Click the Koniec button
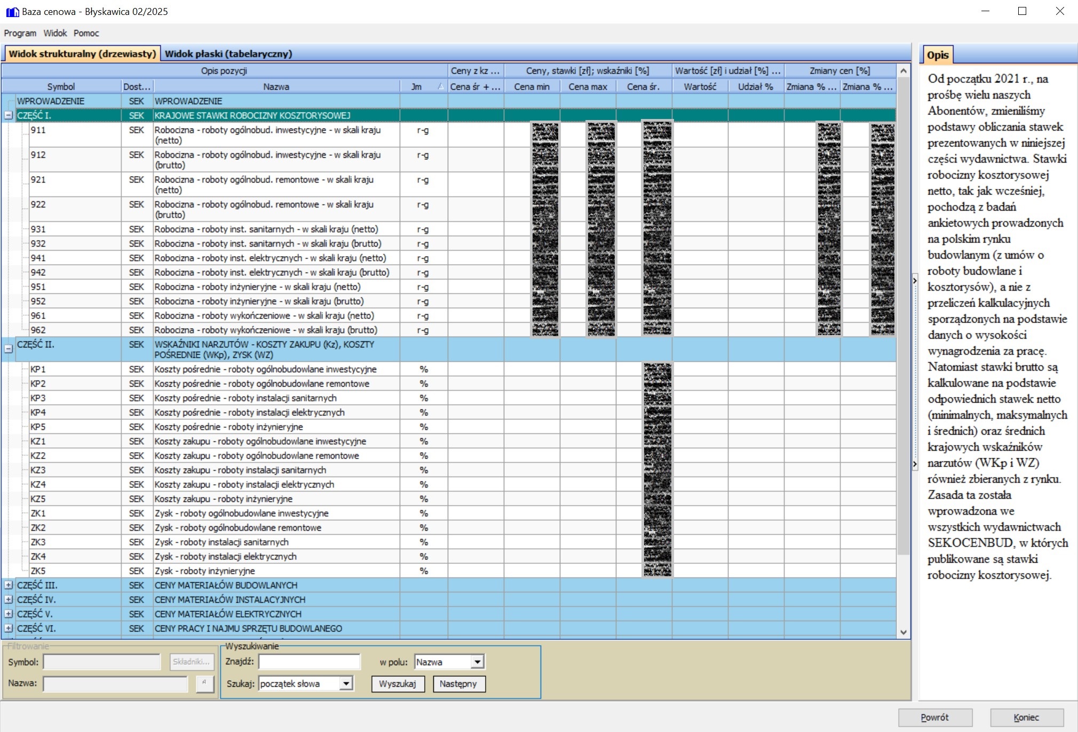This screenshot has width=1078, height=732. tap(1027, 718)
